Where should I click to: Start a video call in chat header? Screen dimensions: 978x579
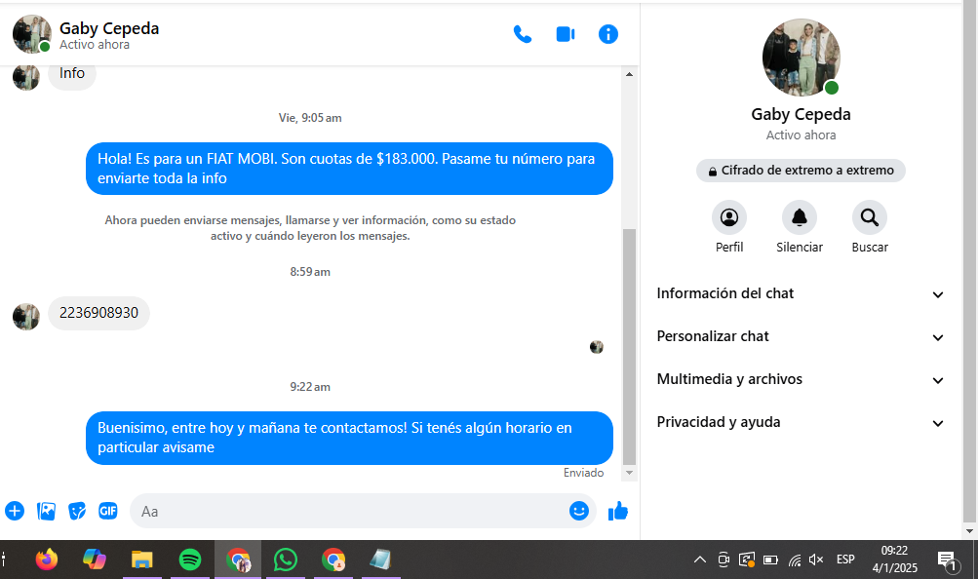566,34
